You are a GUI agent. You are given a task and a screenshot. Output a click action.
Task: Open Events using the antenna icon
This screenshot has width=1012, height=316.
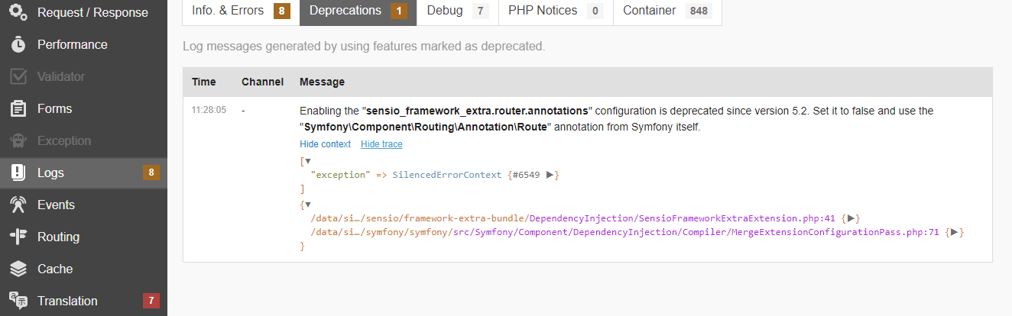pos(18,205)
